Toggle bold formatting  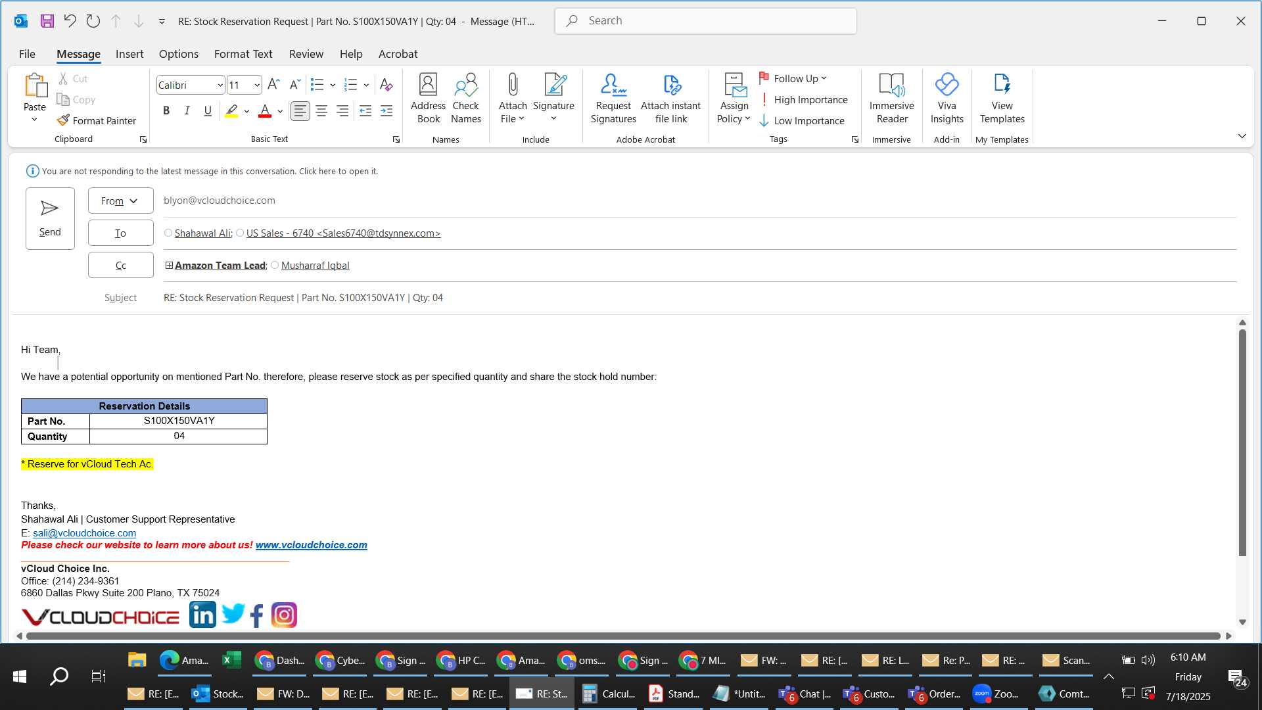coord(166,111)
